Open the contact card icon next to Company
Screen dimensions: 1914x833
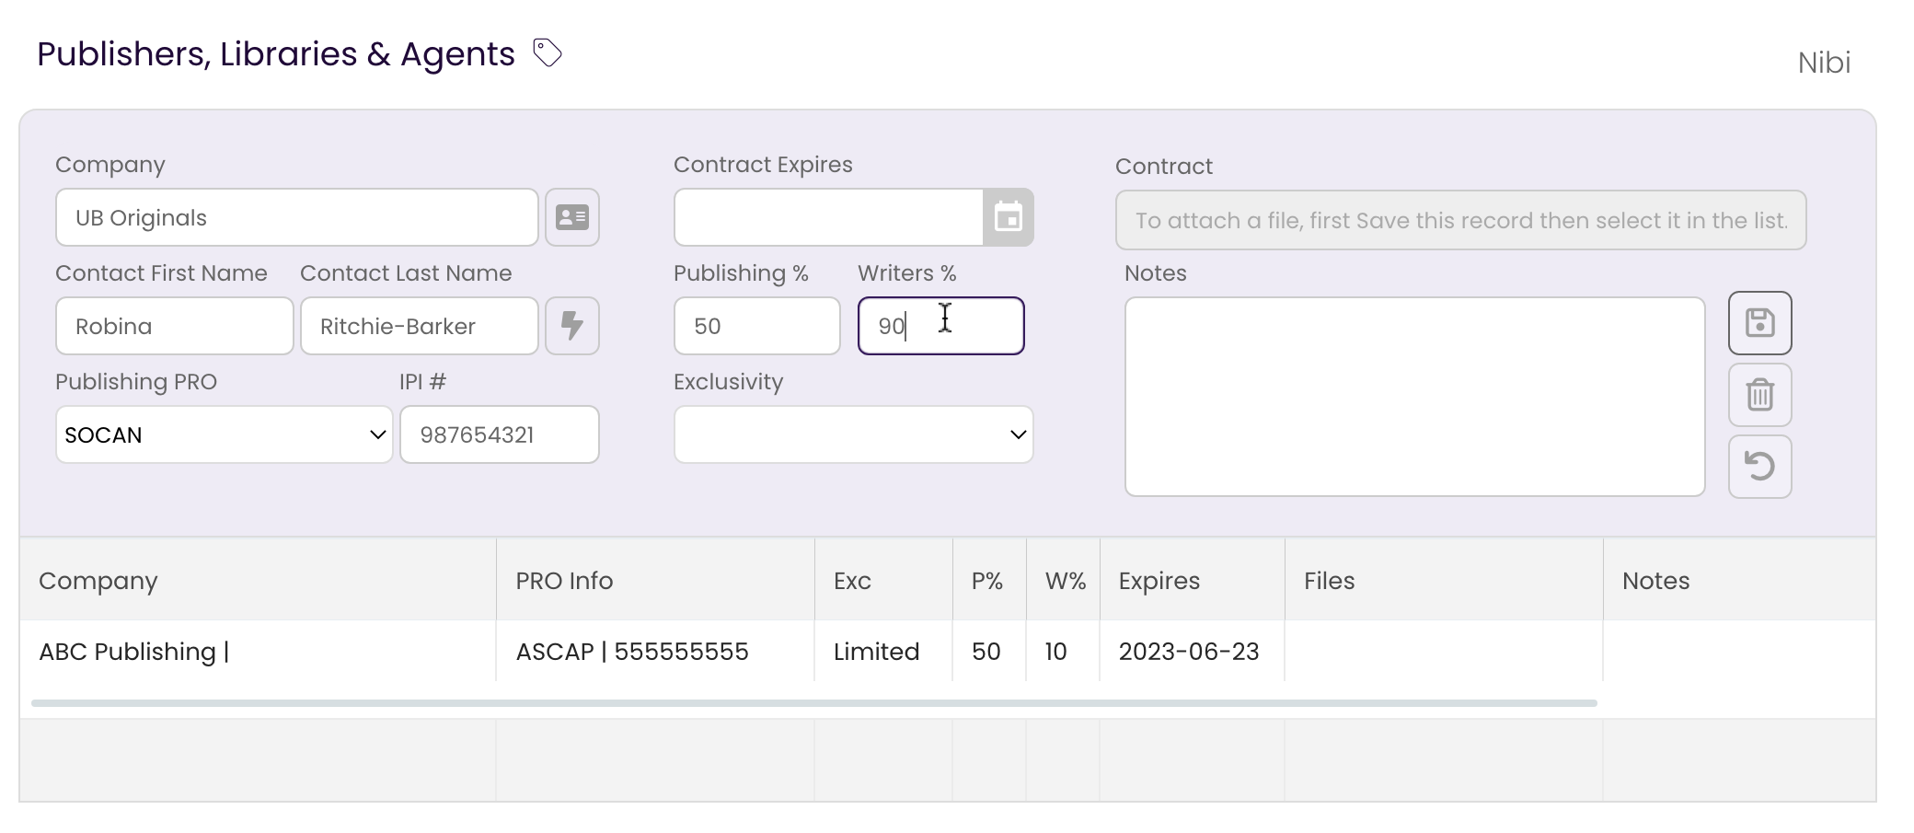pyautogui.click(x=572, y=217)
